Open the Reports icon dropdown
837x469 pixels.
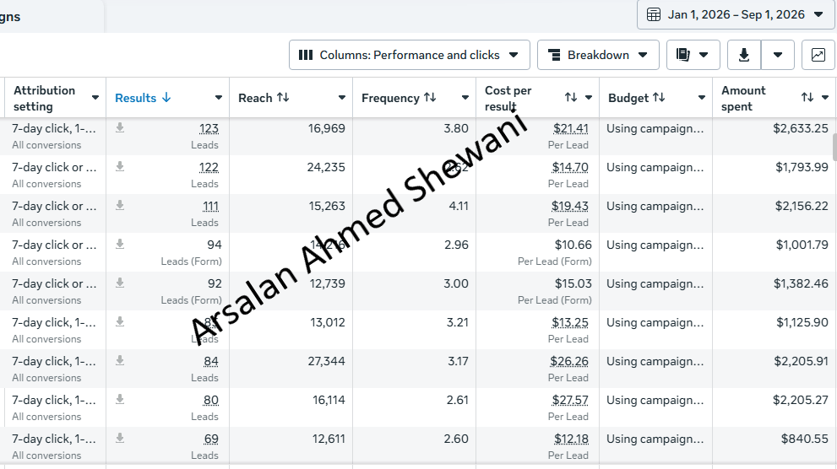693,55
